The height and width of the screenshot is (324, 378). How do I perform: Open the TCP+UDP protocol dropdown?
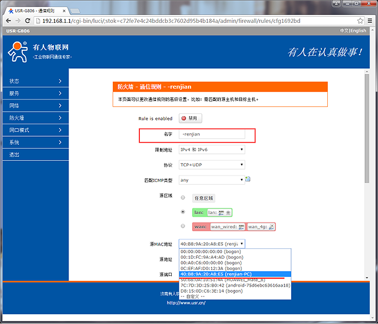click(x=212, y=165)
